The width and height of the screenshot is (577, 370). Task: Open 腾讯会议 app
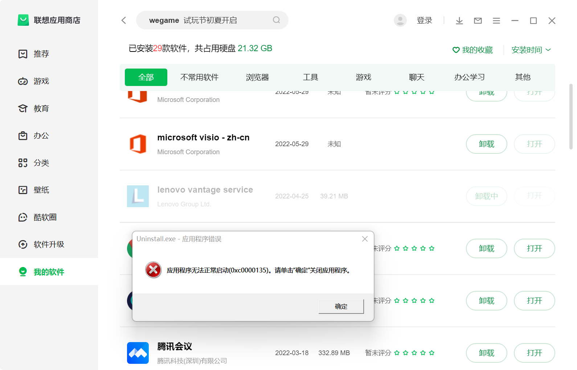[x=535, y=353]
